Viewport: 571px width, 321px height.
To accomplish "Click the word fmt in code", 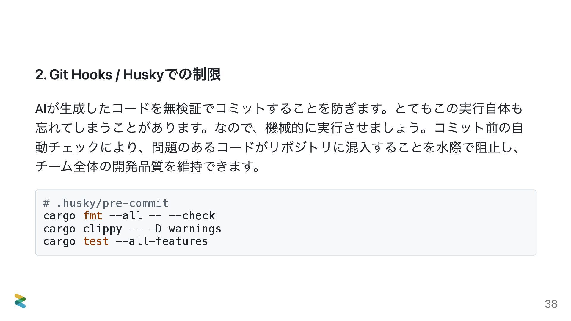I will pos(92,216).
